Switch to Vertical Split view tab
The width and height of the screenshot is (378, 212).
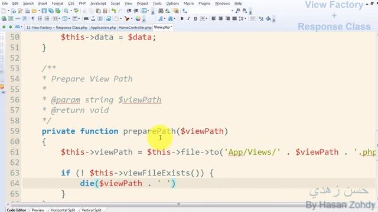[x=92, y=210]
